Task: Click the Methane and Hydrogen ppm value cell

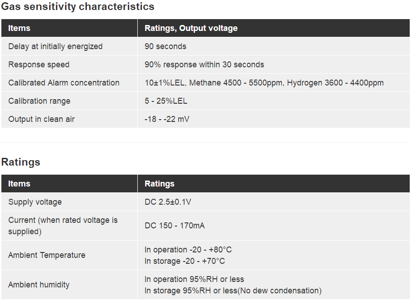Action: click(x=264, y=83)
